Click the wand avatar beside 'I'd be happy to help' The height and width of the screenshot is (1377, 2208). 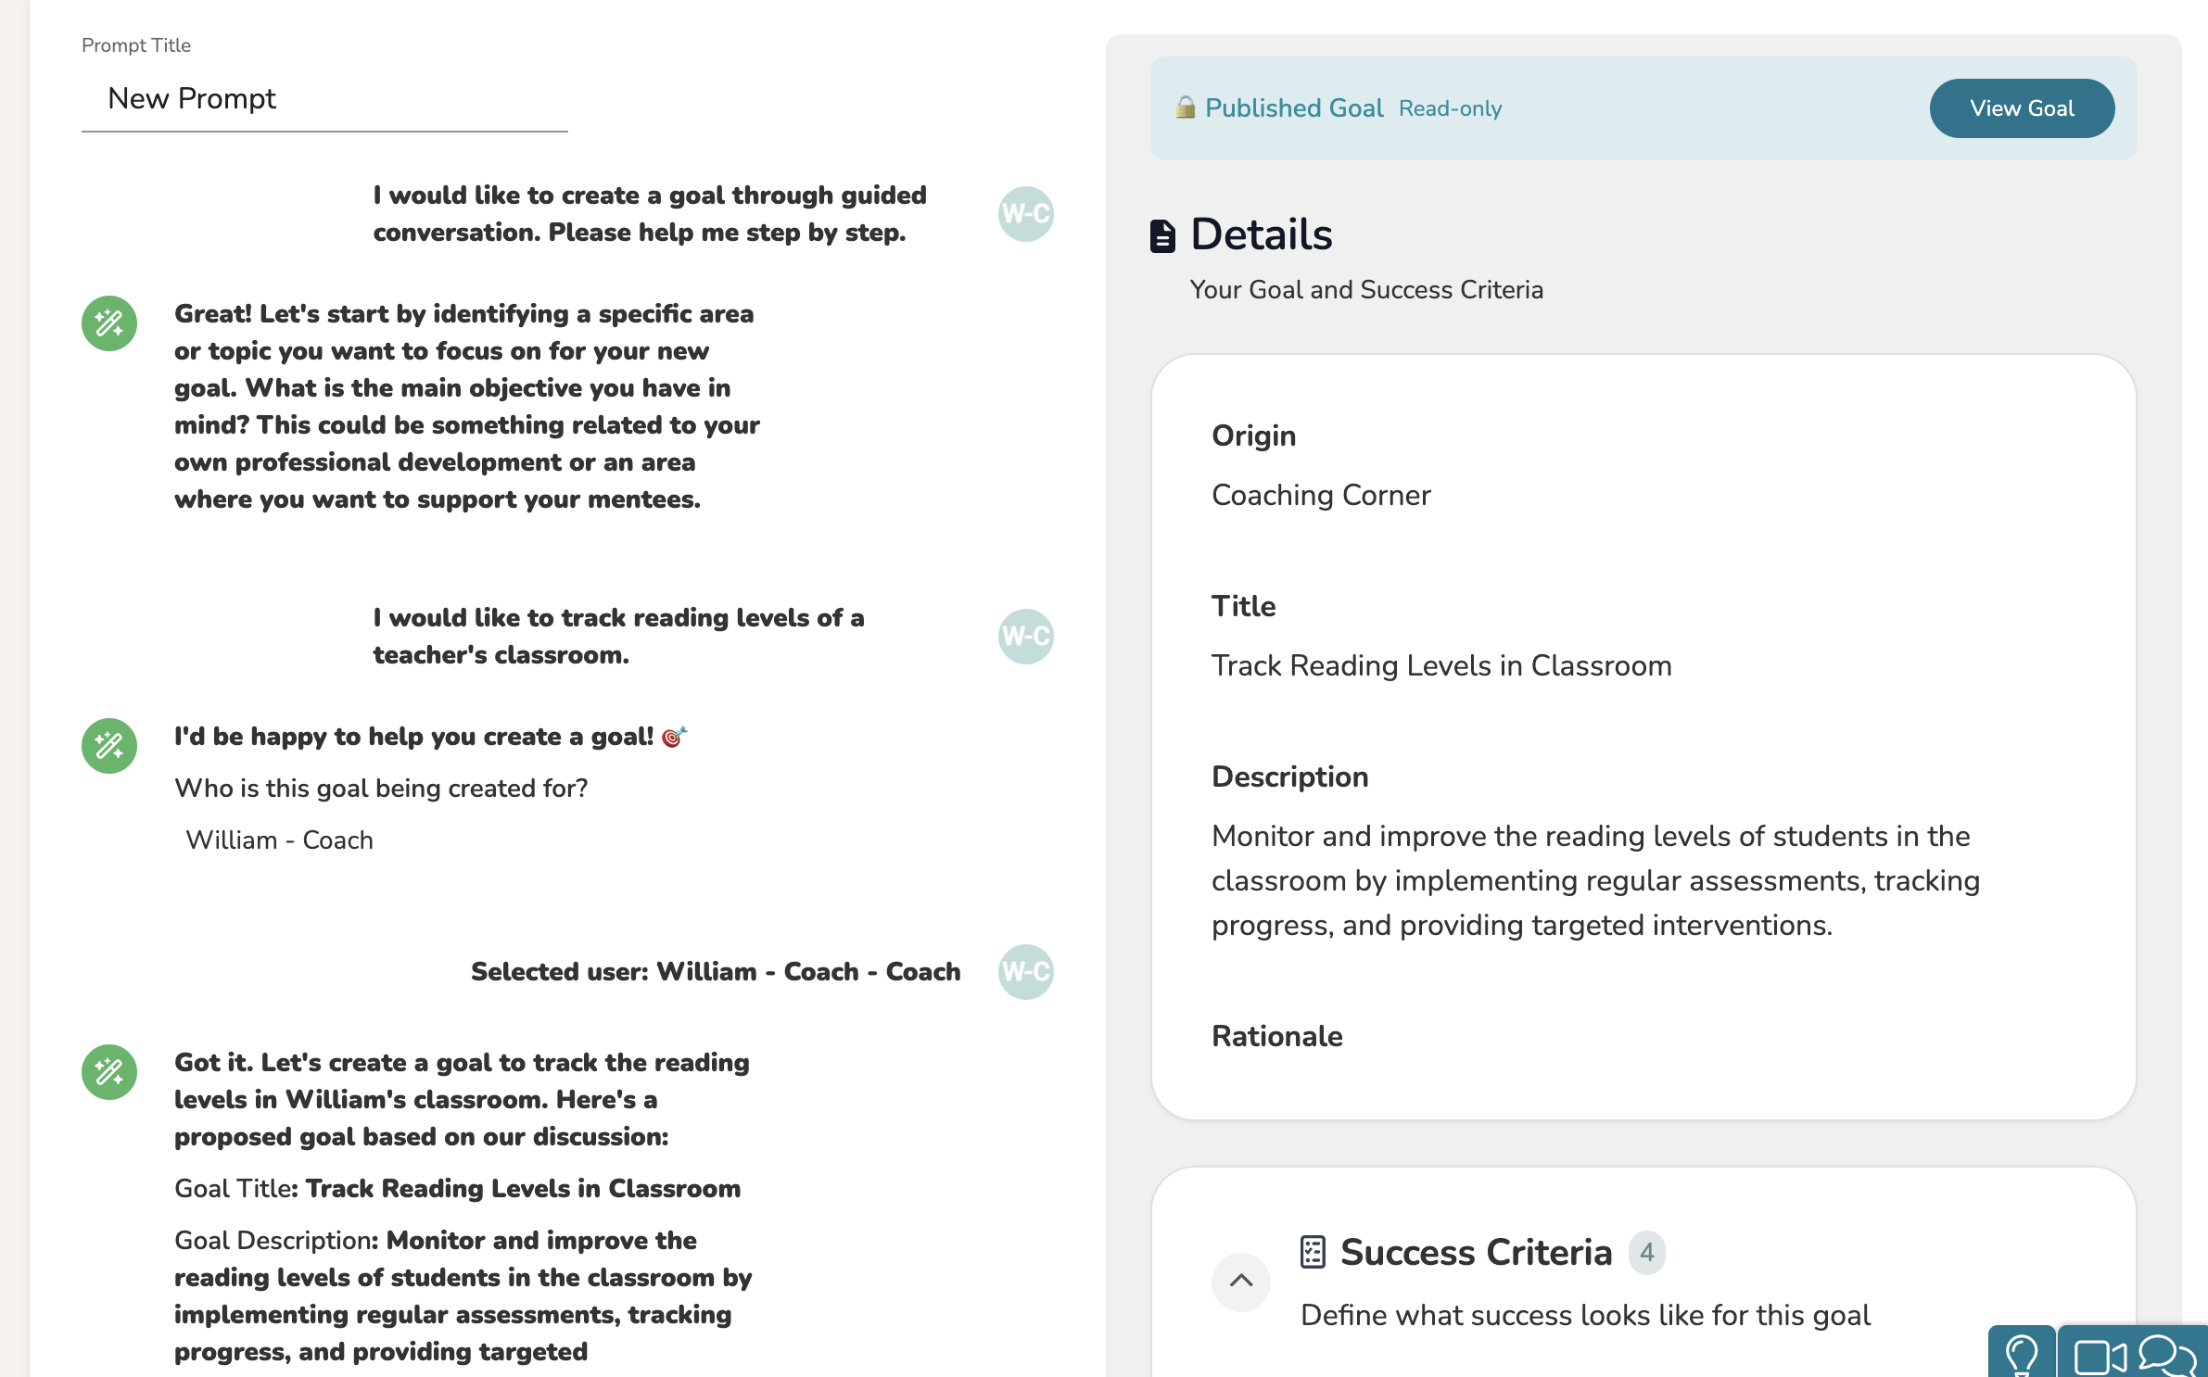[x=109, y=746]
